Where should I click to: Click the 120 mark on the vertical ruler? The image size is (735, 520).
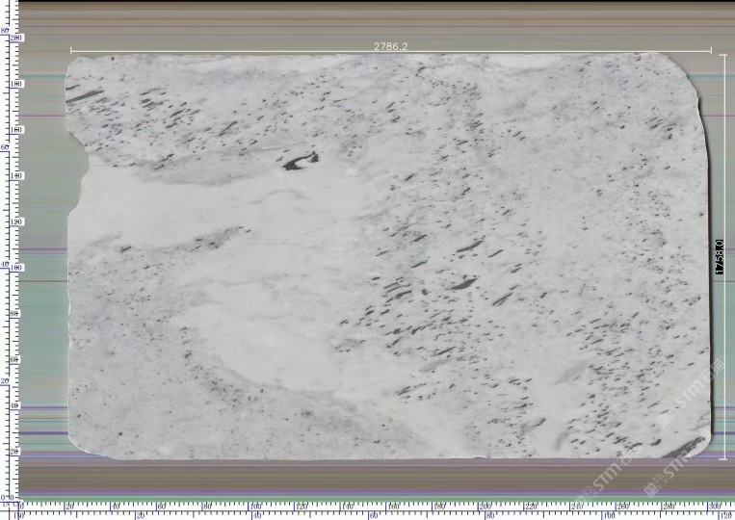(x=15, y=221)
